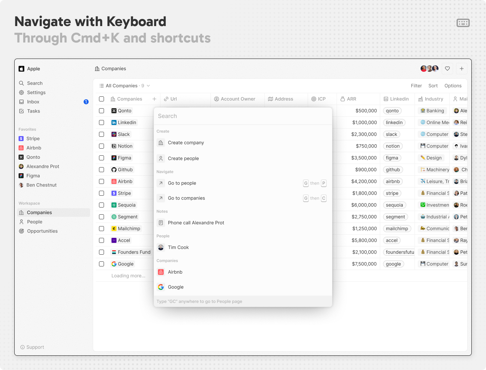Click the keyboard icon in the banner

463,23
